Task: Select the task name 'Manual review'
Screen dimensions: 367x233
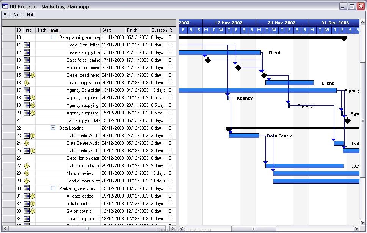Action: click(80, 173)
